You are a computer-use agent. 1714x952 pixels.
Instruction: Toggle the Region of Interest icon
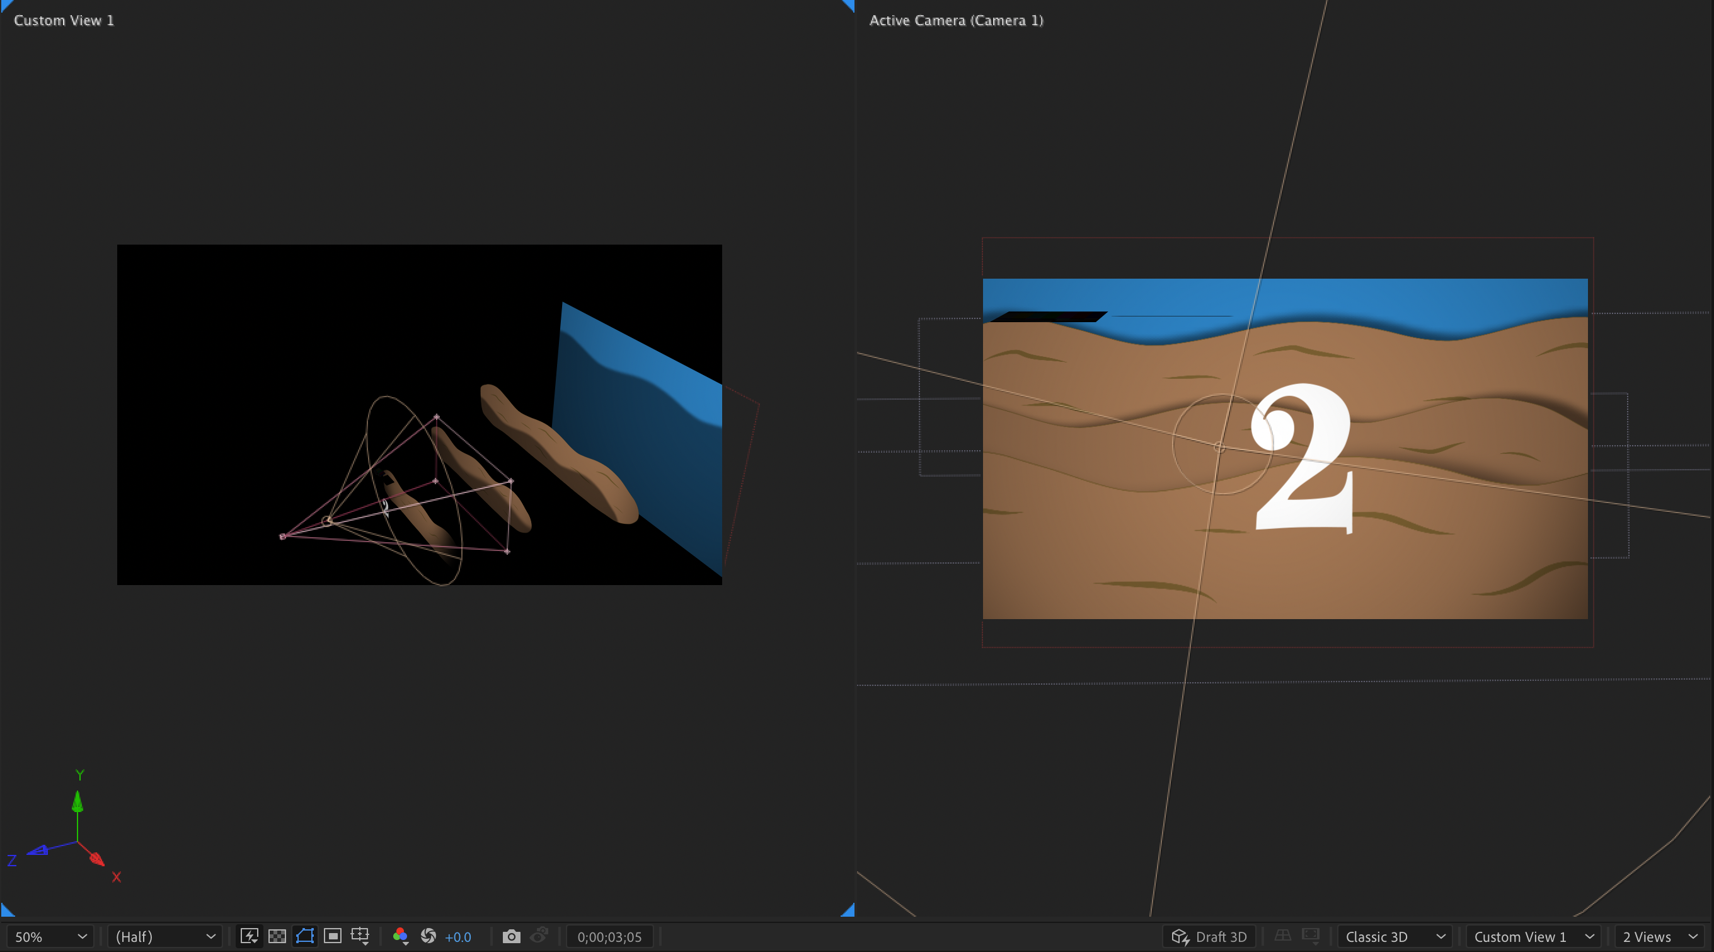pyautogui.click(x=332, y=936)
